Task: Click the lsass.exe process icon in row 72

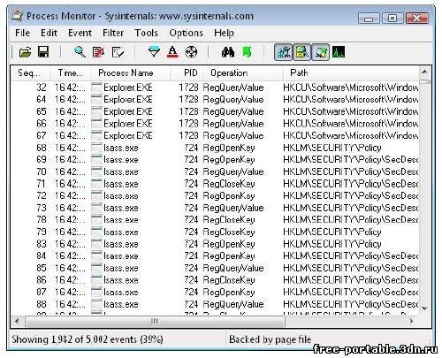Action: 96,196
